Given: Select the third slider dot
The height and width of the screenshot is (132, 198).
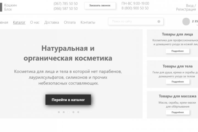Looking at the screenshot, I should [68, 112].
